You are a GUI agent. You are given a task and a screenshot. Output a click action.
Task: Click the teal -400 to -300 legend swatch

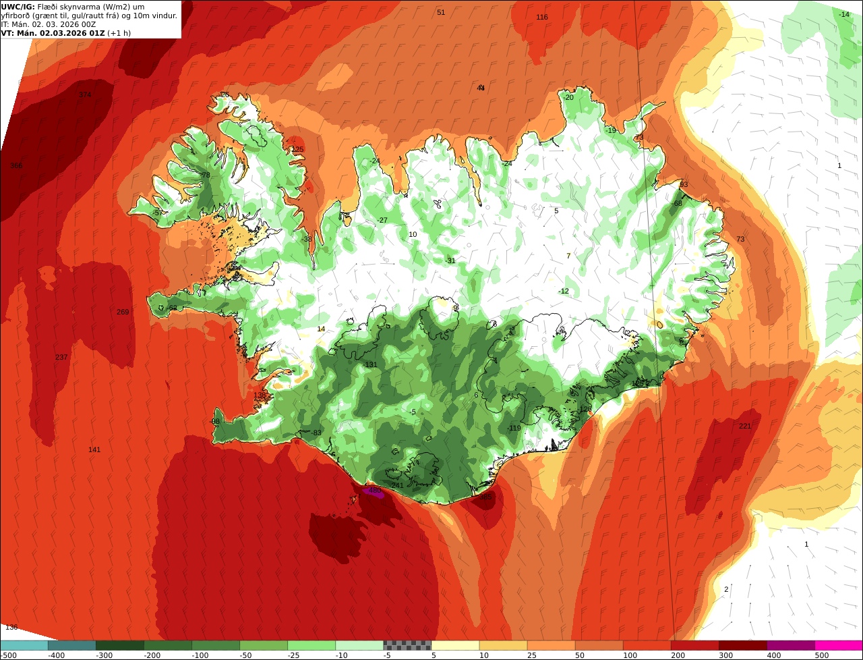71,645
